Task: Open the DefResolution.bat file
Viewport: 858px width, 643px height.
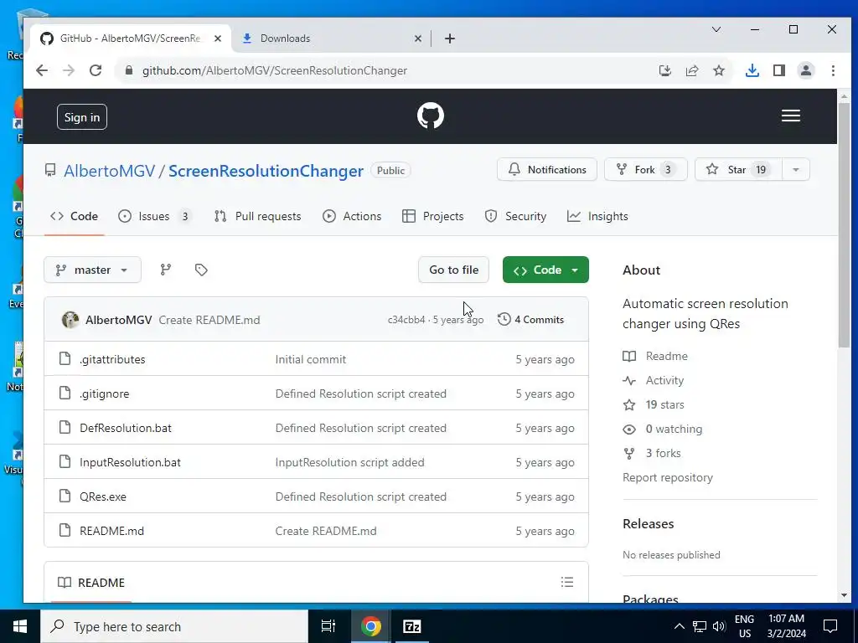Action: pyautogui.click(x=126, y=428)
